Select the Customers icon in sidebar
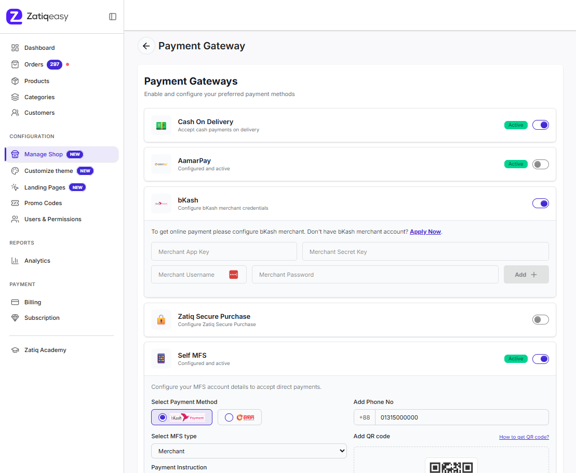Screen dimensions: 576x473 (x=16, y=113)
